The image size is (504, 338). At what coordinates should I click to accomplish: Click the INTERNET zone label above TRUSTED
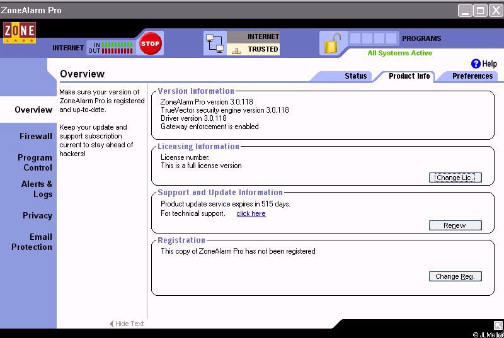(263, 37)
